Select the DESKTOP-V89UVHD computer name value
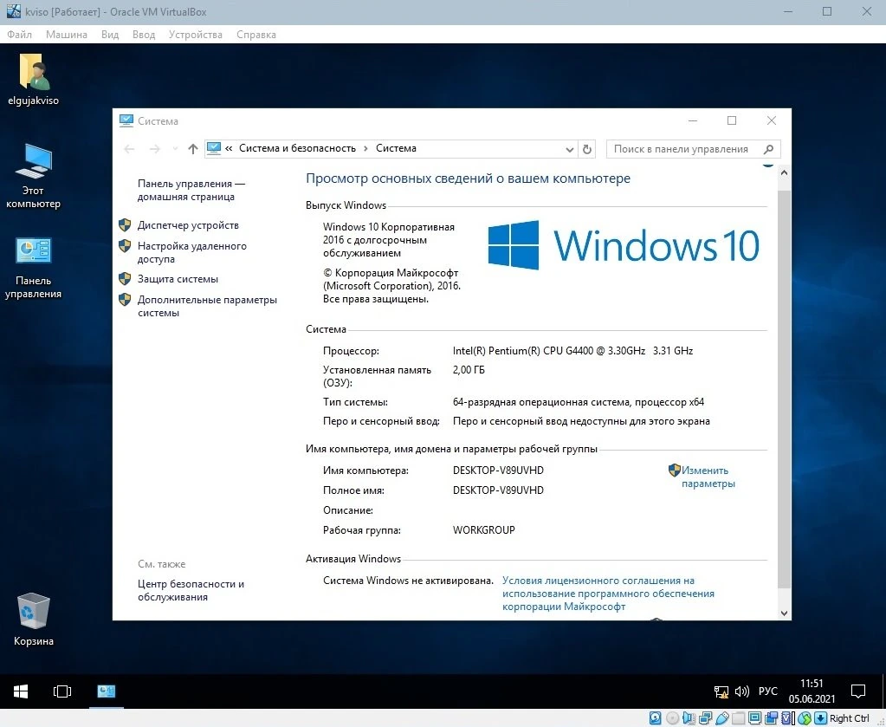This screenshot has height=727, width=886. pos(498,471)
